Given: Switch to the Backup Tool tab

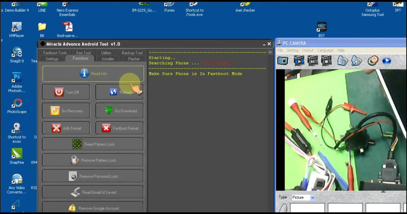Looking at the screenshot, I should (132, 53).
